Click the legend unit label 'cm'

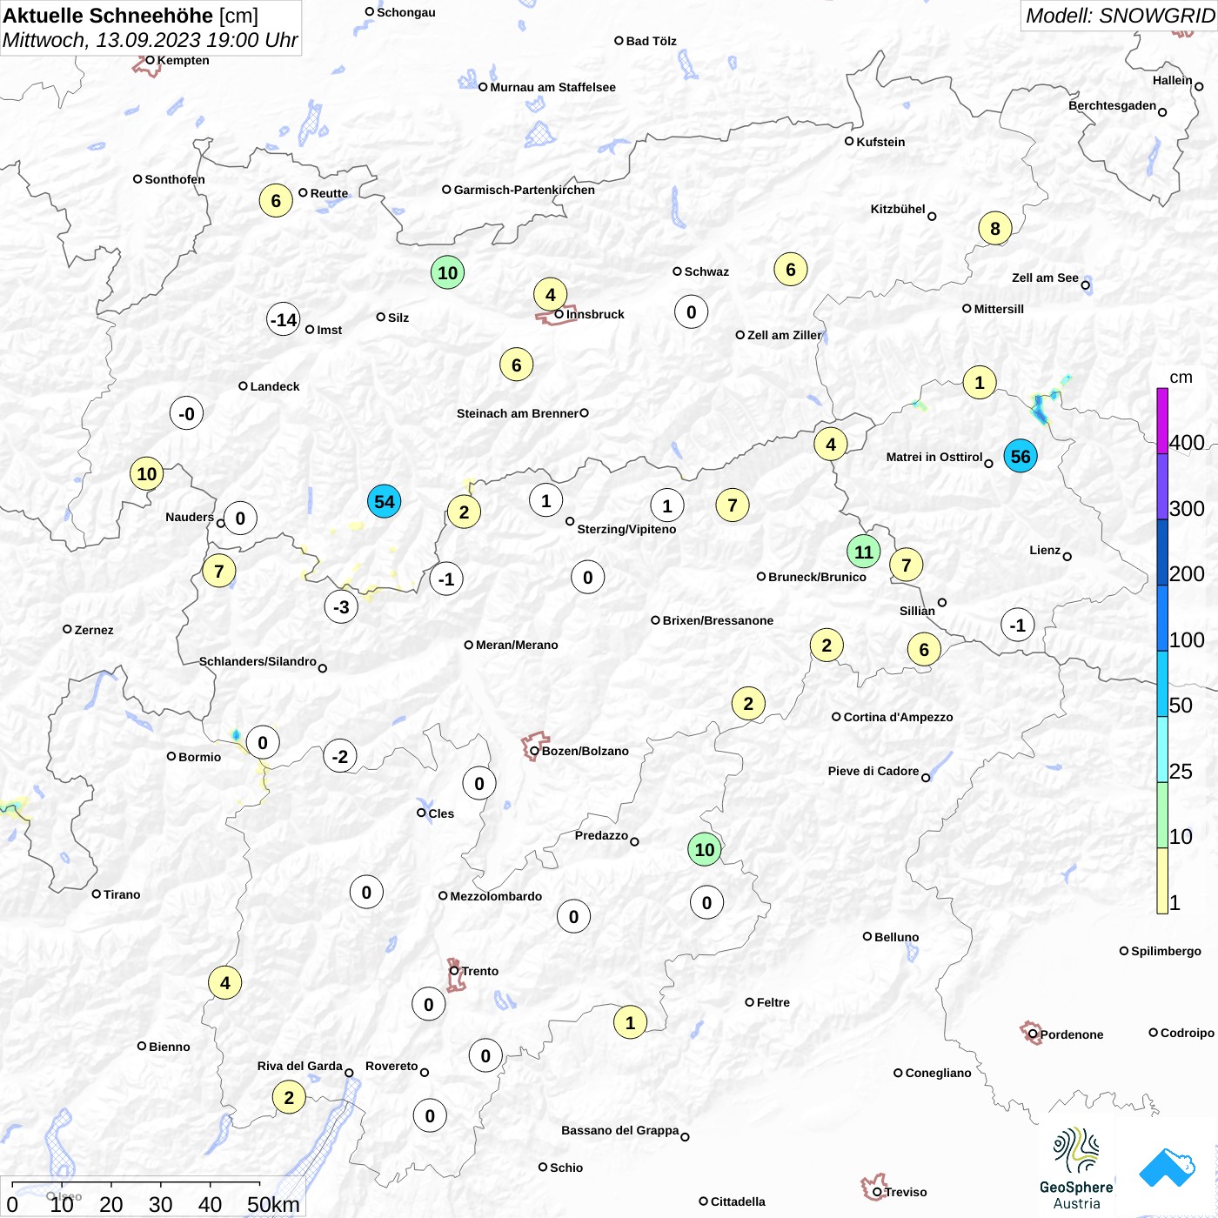(1181, 377)
